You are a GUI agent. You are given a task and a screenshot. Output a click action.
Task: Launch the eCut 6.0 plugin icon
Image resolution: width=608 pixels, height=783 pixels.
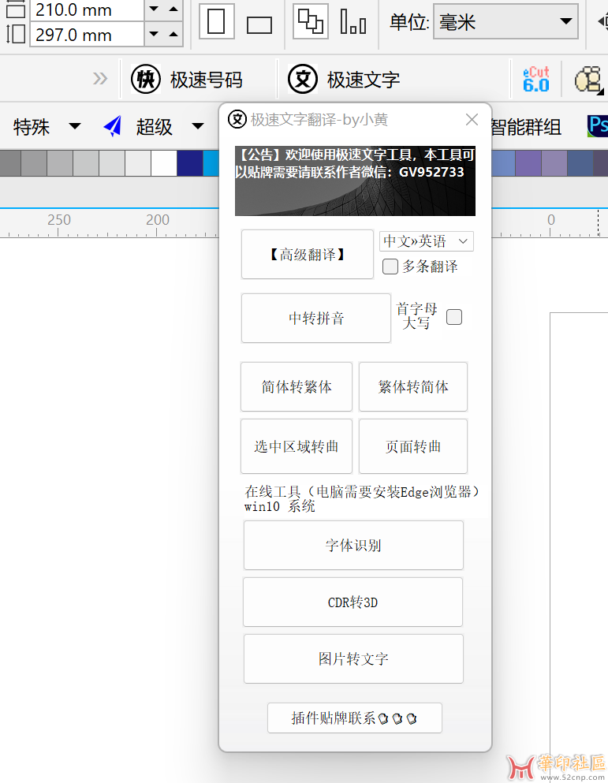[536, 80]
